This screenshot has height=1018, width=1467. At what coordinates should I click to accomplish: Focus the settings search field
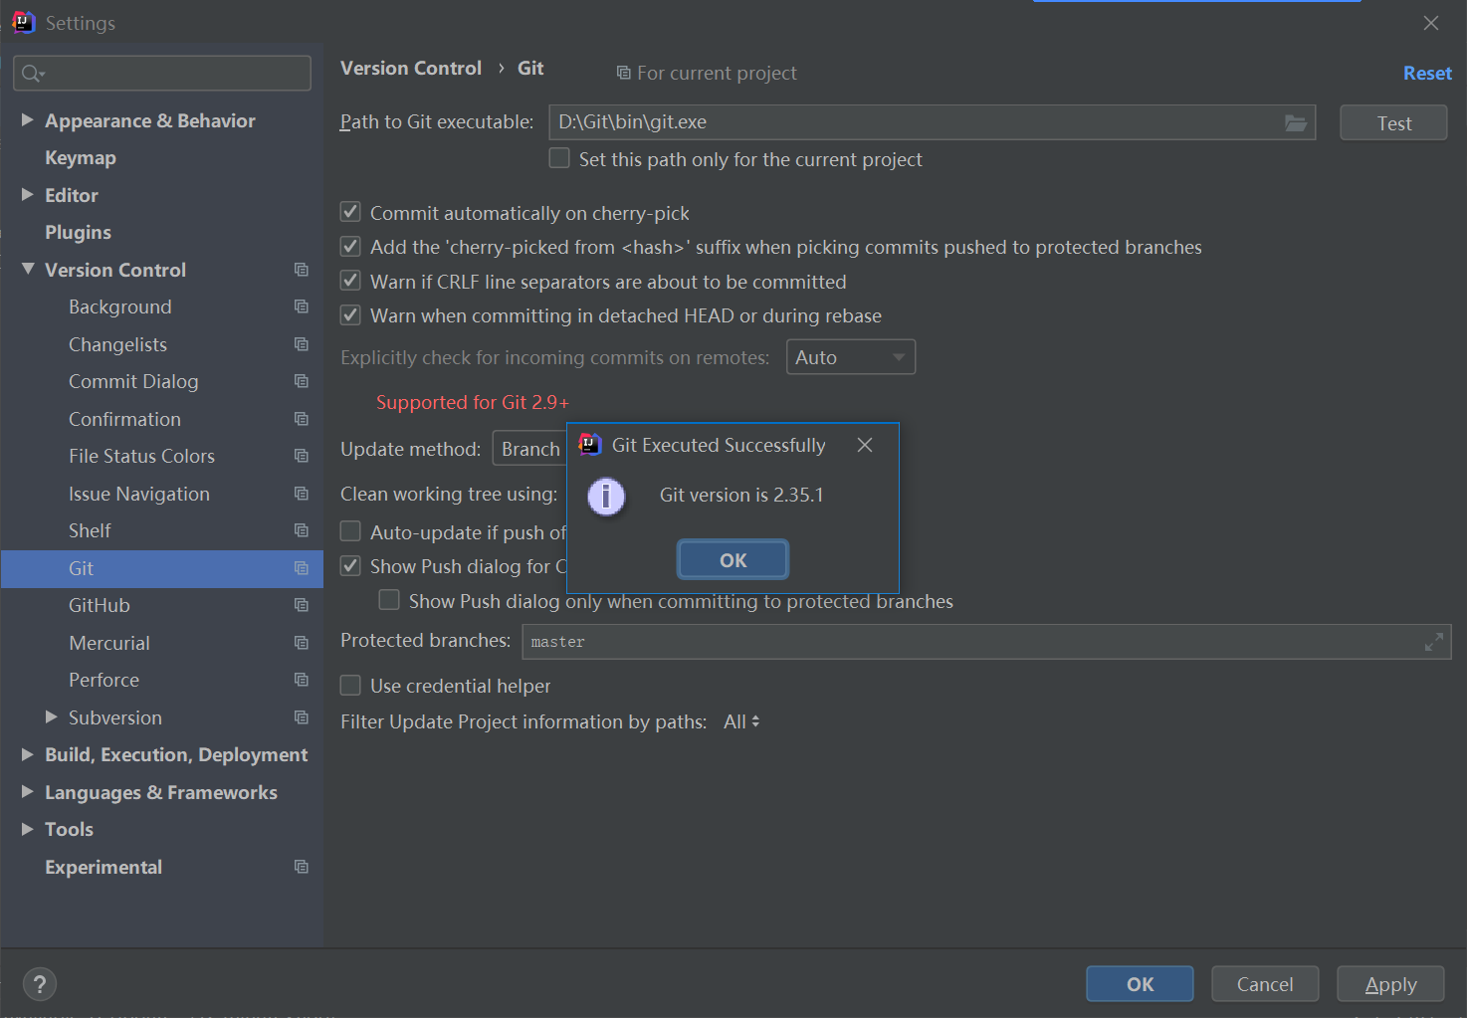point(162,73)
